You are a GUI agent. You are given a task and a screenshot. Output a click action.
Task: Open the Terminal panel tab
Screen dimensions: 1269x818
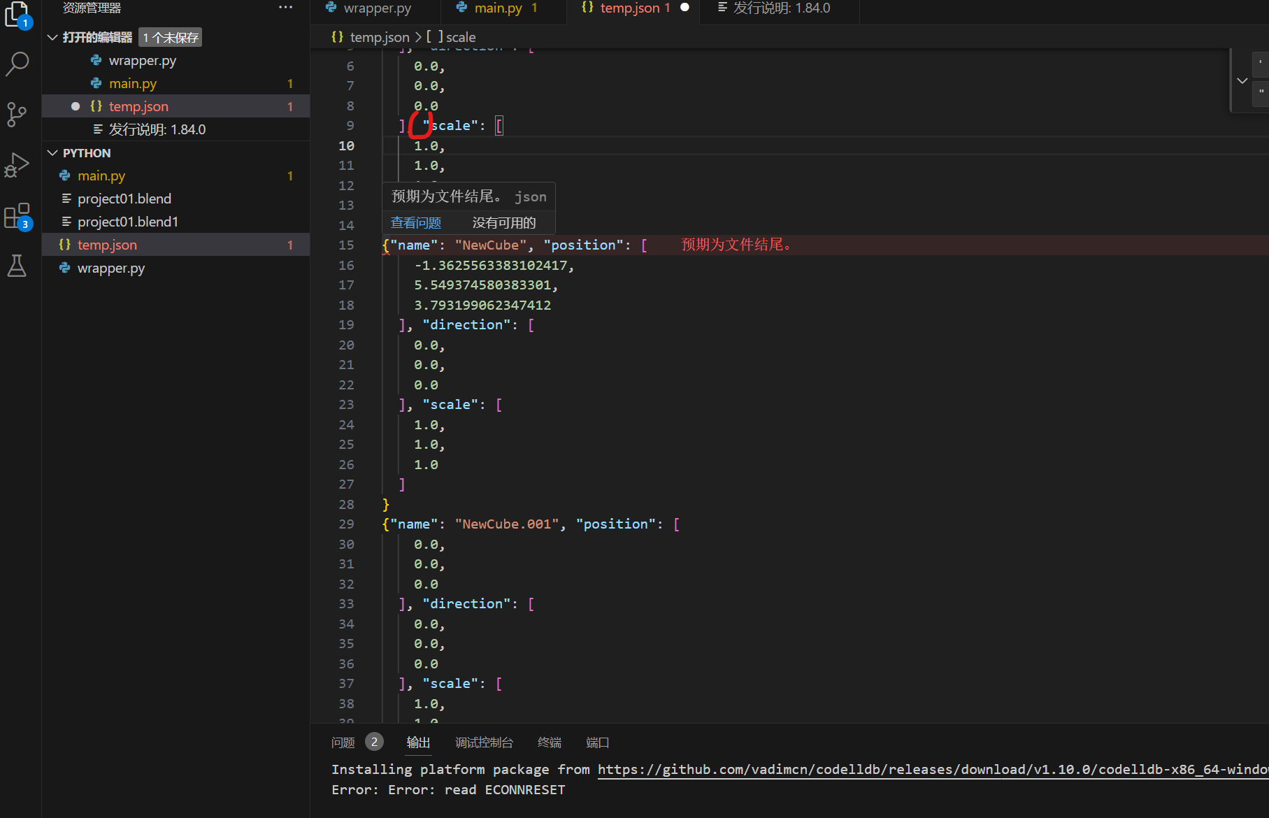tap(550, 742)
